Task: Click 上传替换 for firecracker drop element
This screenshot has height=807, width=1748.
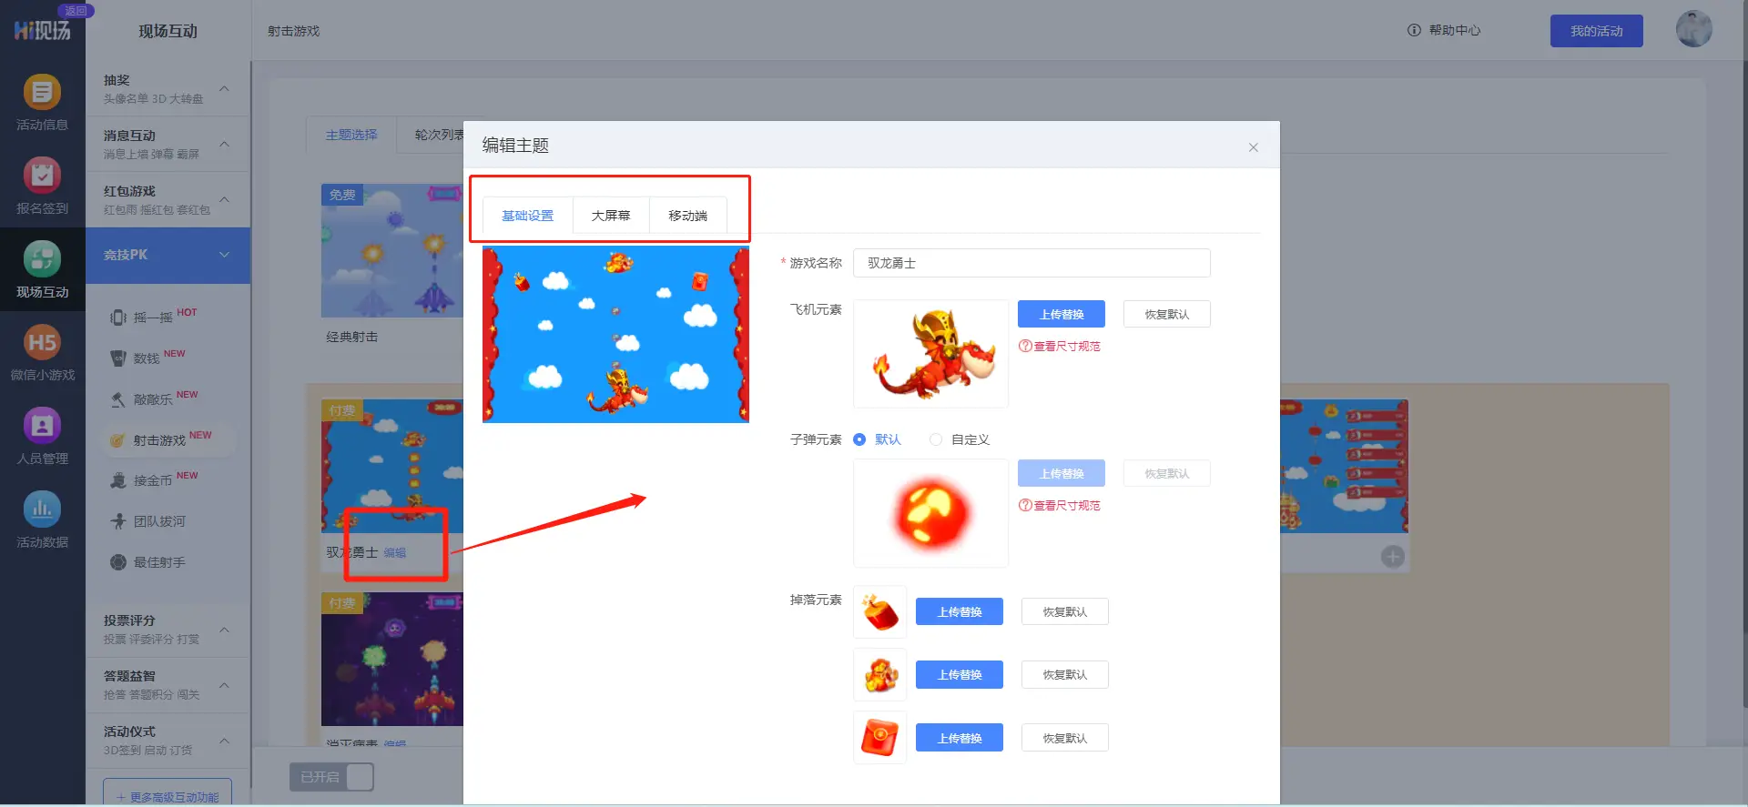Action: [x=960, y=611]
